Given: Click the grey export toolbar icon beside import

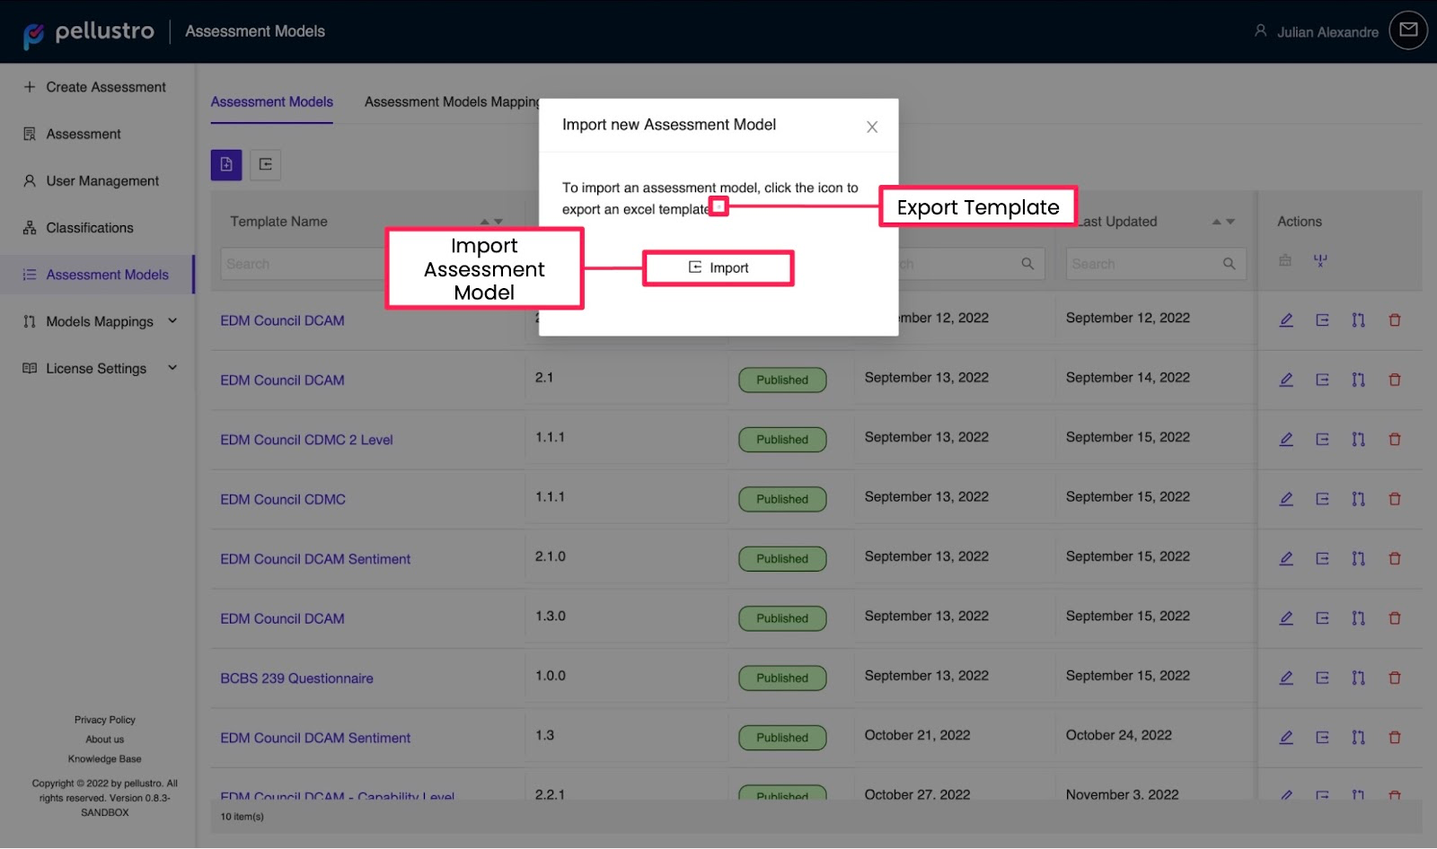Looking at the screenshot, I should [x=266, y=164].
